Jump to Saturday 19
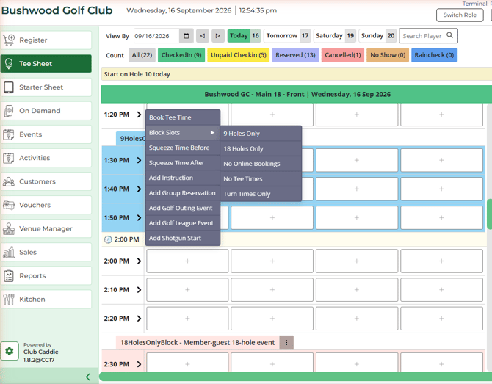This screenshot has width=492, height=384. point(335,35)
